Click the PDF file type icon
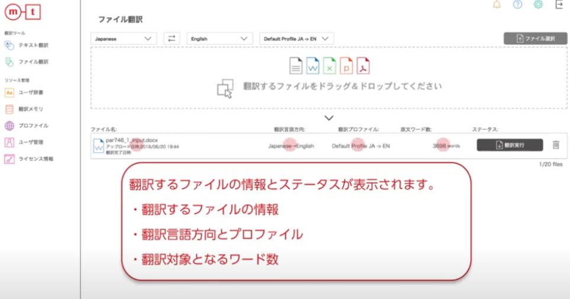The width and height of the screenshot is (570, 299). pyautogui.click(x=363, y=66)
